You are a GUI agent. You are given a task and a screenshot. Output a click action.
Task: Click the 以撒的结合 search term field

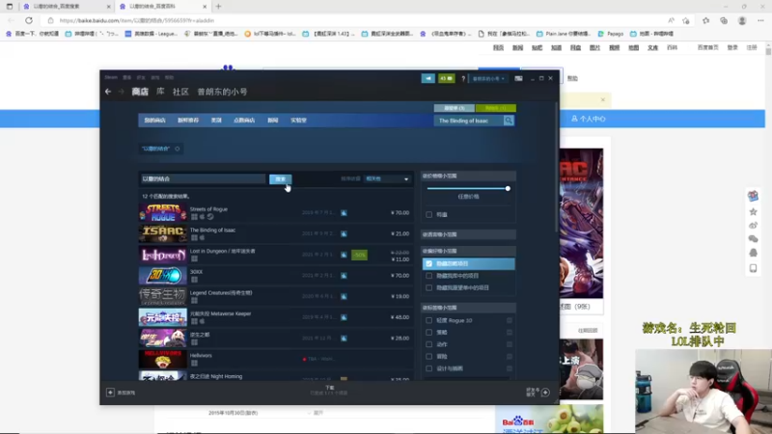pos(203,179)
